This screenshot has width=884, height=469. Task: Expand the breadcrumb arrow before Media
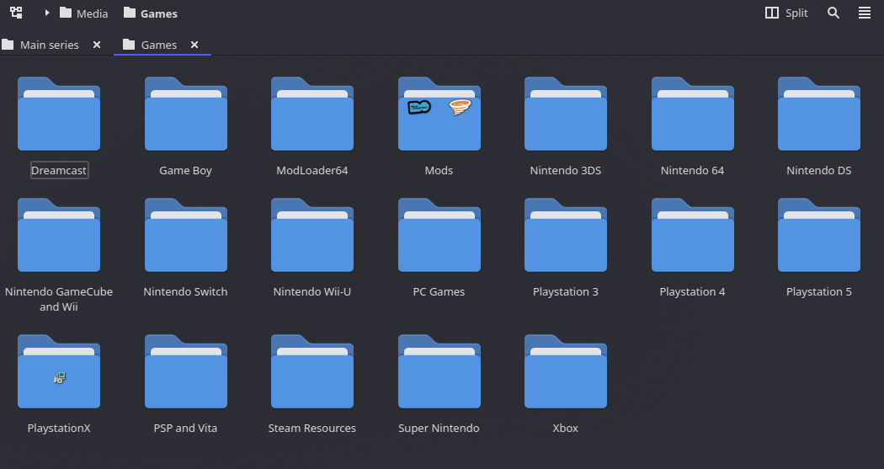tap(47, 13)
